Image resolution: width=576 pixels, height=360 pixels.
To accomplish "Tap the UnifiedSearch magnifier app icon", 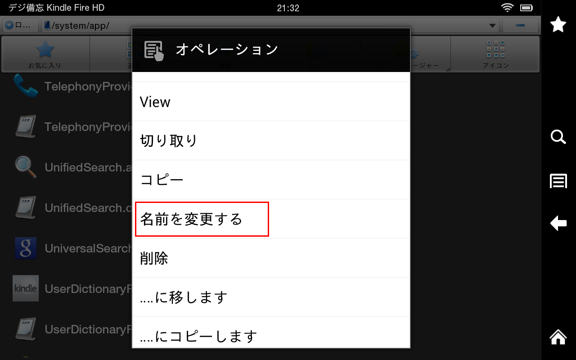I will point(25,167).
